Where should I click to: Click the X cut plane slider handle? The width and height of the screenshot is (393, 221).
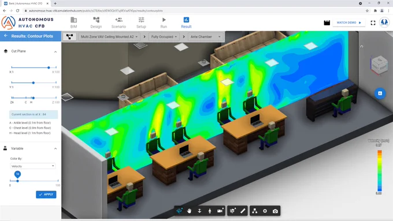(49, 68)
